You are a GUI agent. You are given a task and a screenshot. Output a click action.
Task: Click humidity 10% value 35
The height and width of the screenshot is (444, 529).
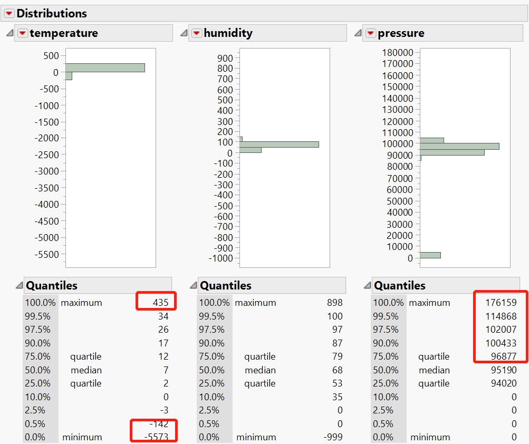point(338,397)
